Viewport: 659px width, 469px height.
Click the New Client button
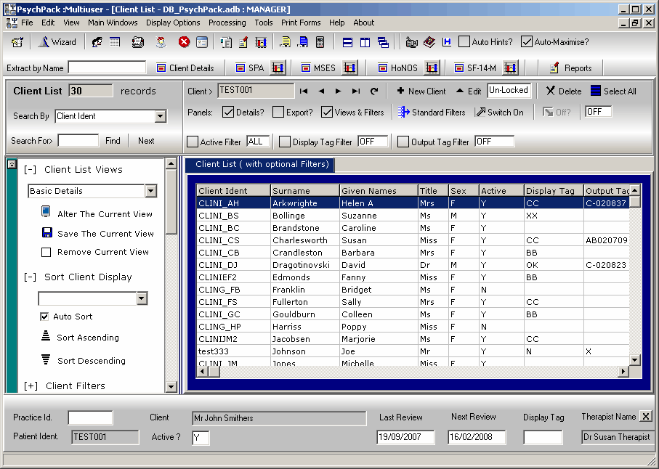pos(421,91)
